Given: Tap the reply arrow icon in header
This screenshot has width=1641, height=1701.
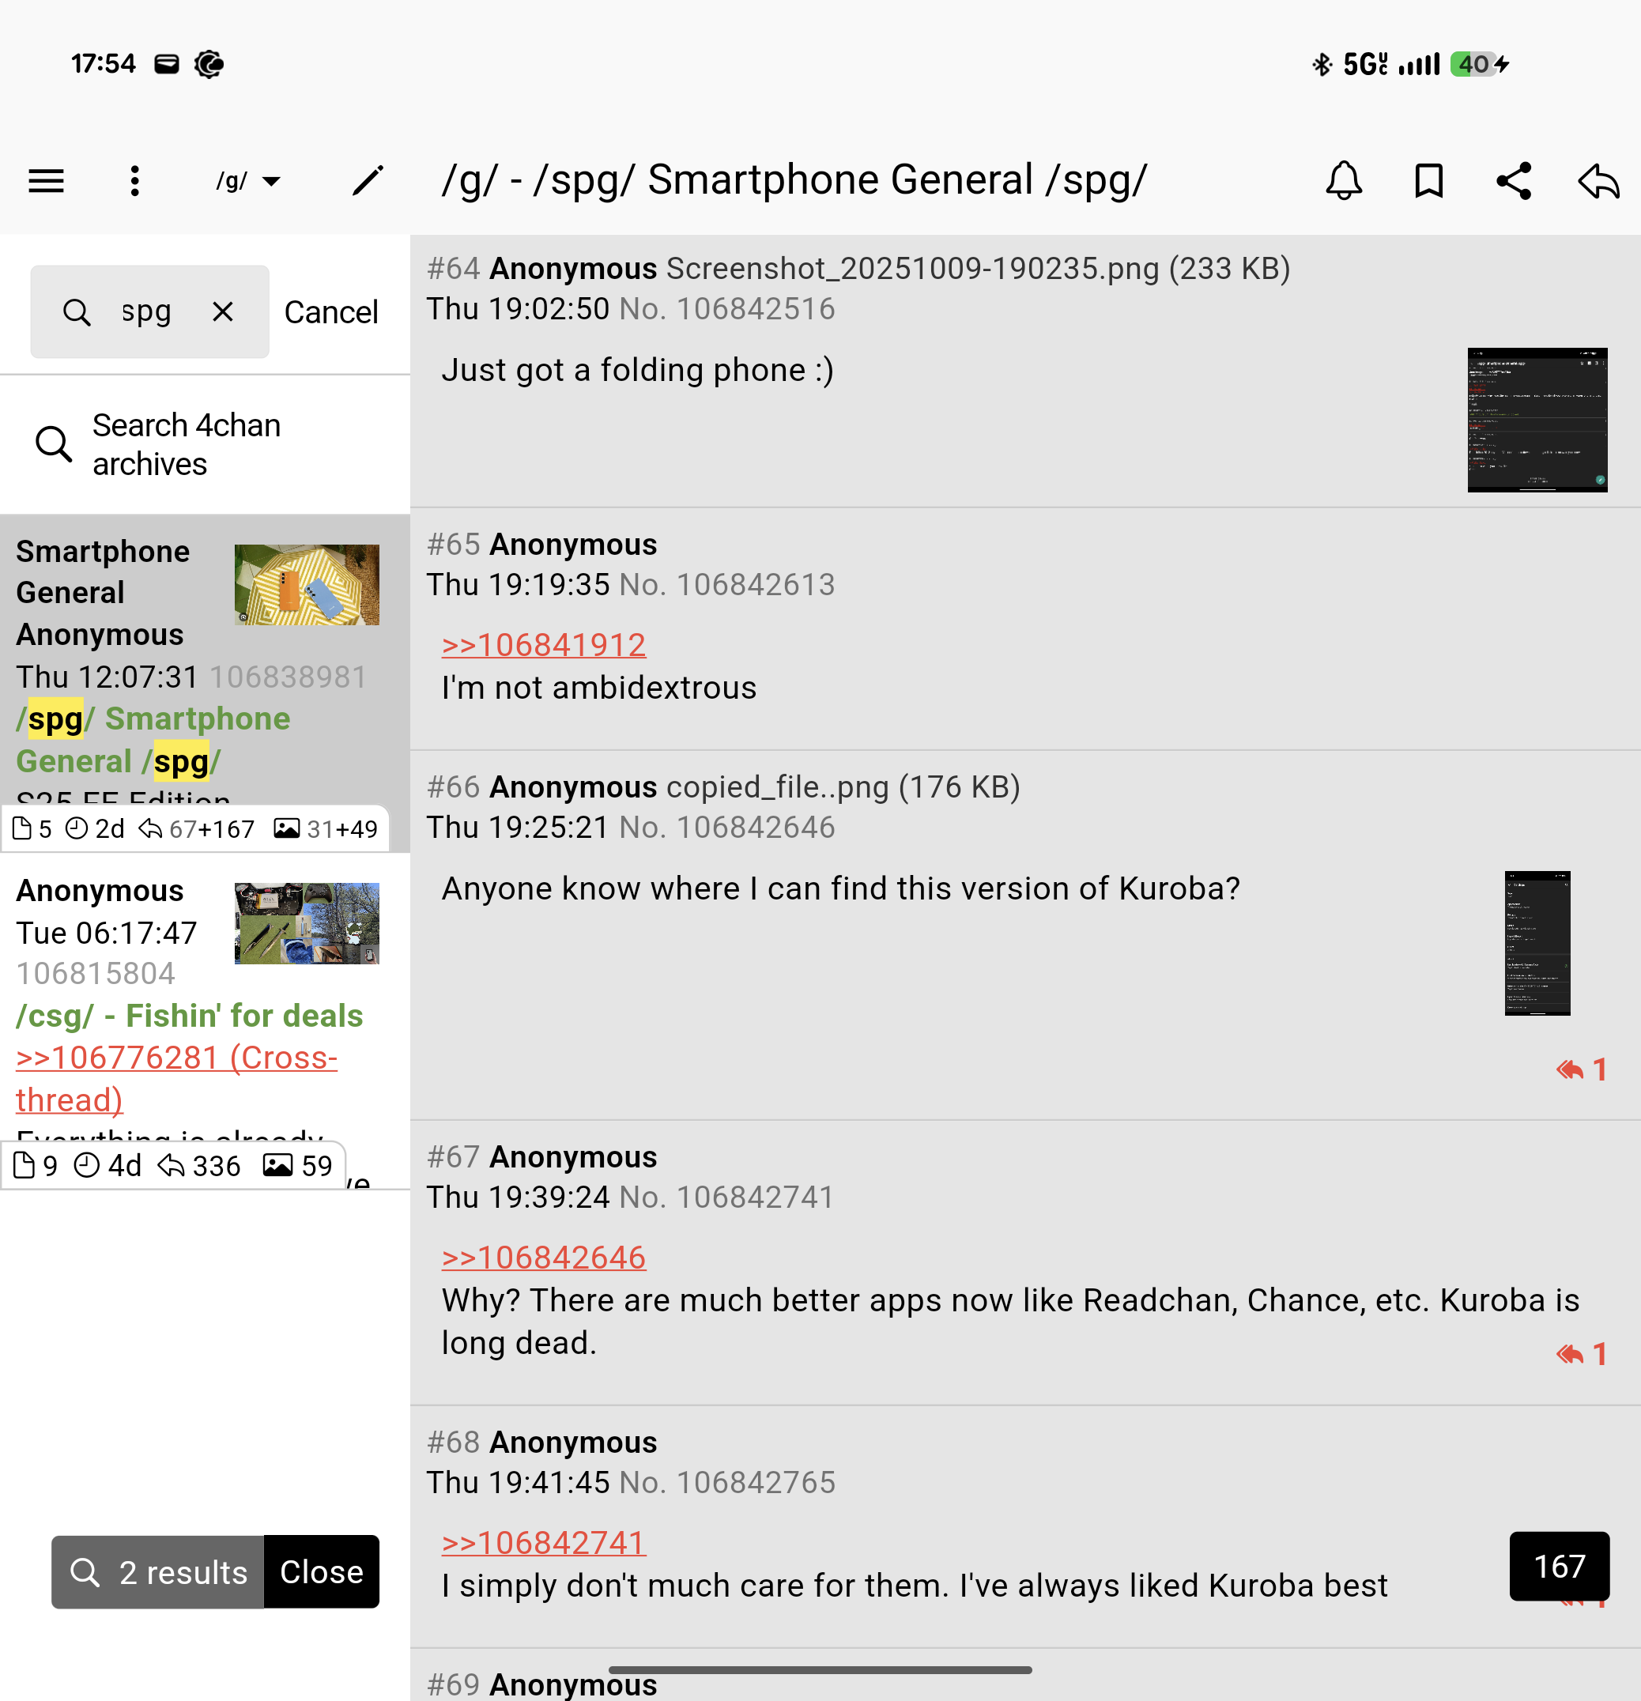Looking at the screenshot, I should pyautogui.click(x=1598, y=181).
